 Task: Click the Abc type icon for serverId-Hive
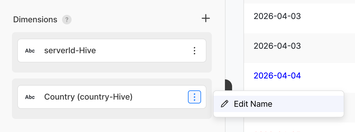point(30,51)
